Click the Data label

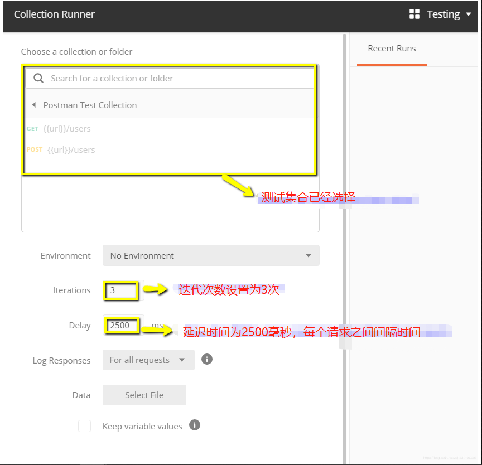pyautogui.click(x=81, y=395)
